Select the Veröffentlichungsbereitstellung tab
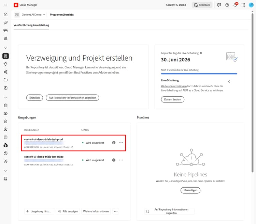This screenshot has height=224, width=256. tap(31, 25)
